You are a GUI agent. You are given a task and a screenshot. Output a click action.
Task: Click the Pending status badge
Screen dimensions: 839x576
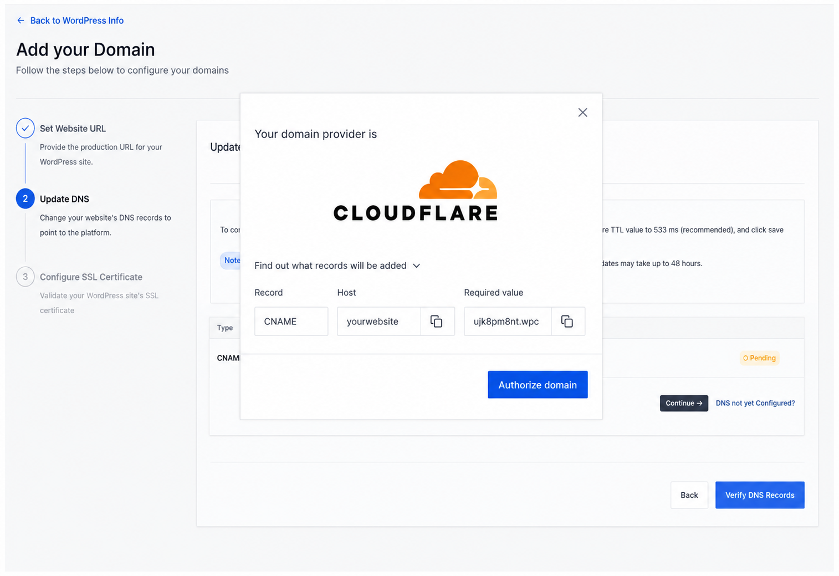pos(759,358)
